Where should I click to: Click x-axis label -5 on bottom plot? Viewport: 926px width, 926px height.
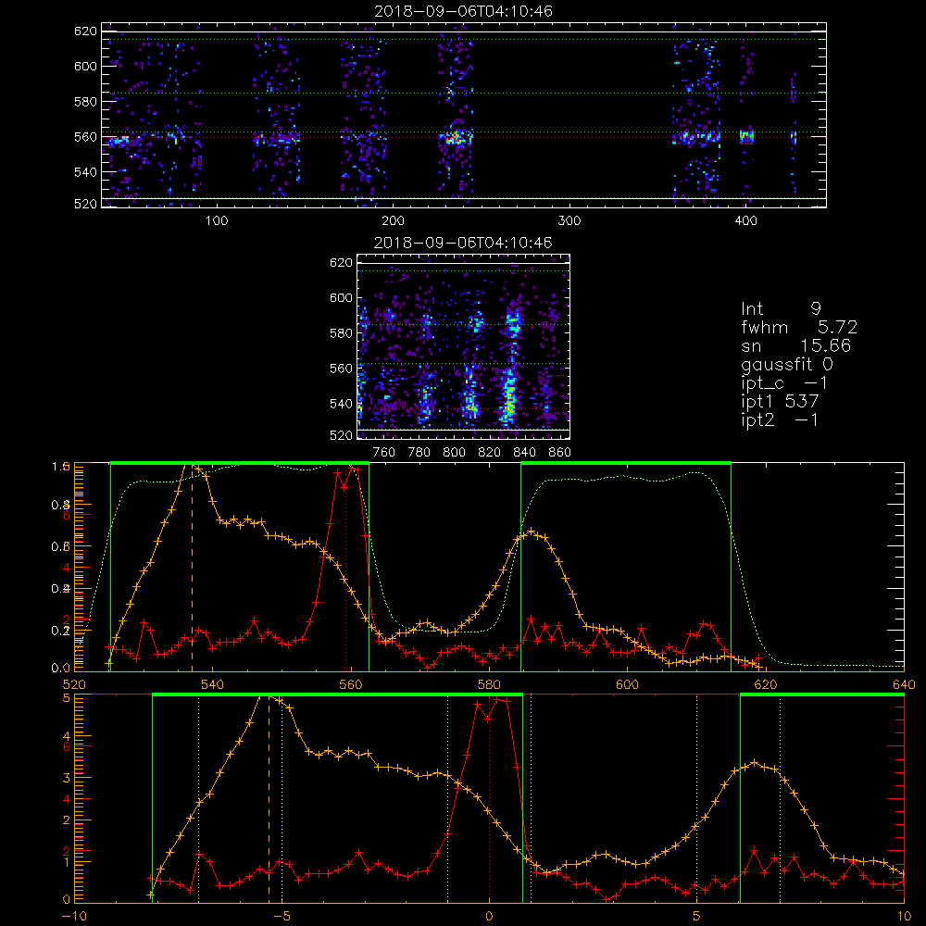(x=282, y=917)
